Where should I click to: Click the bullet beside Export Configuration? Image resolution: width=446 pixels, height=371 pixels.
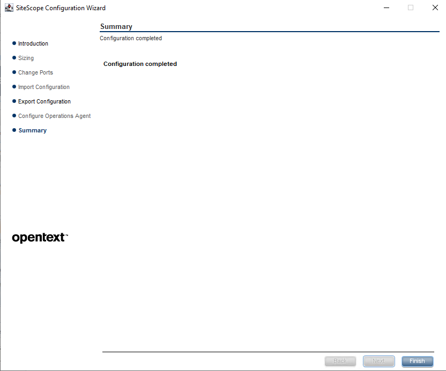[x=14, y=101]
